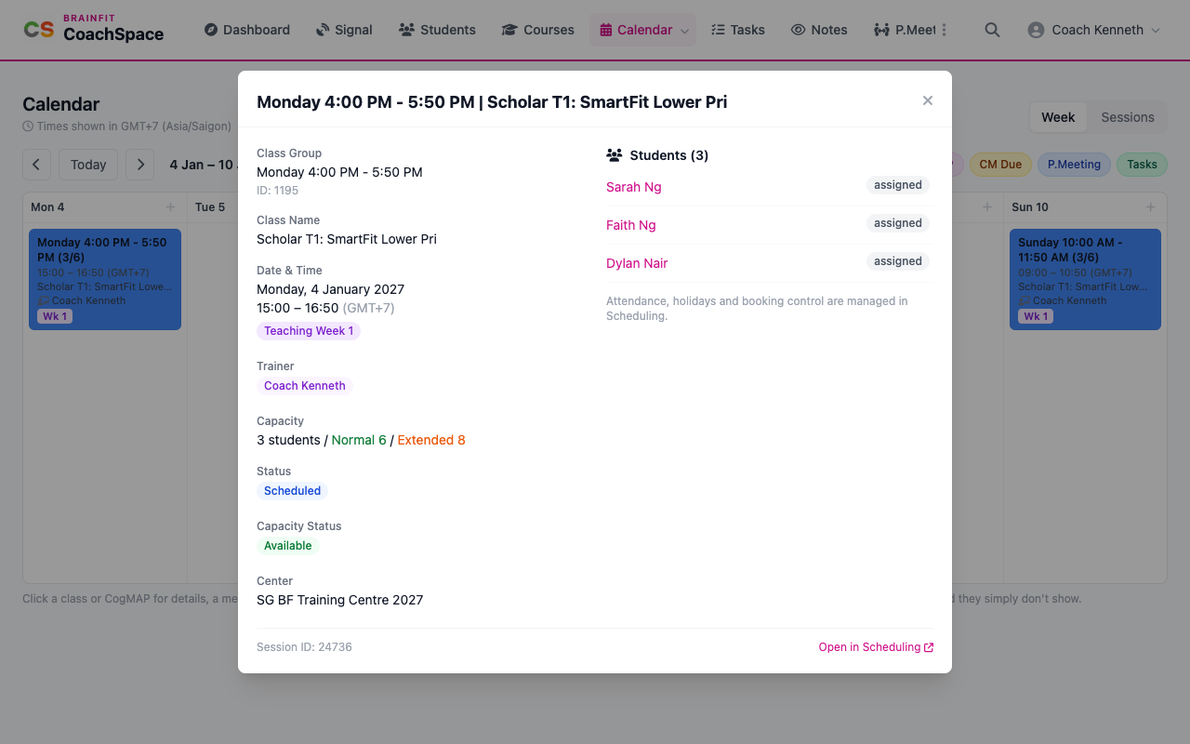
Task: Go to next week arrow
Action: coord(139,165)
